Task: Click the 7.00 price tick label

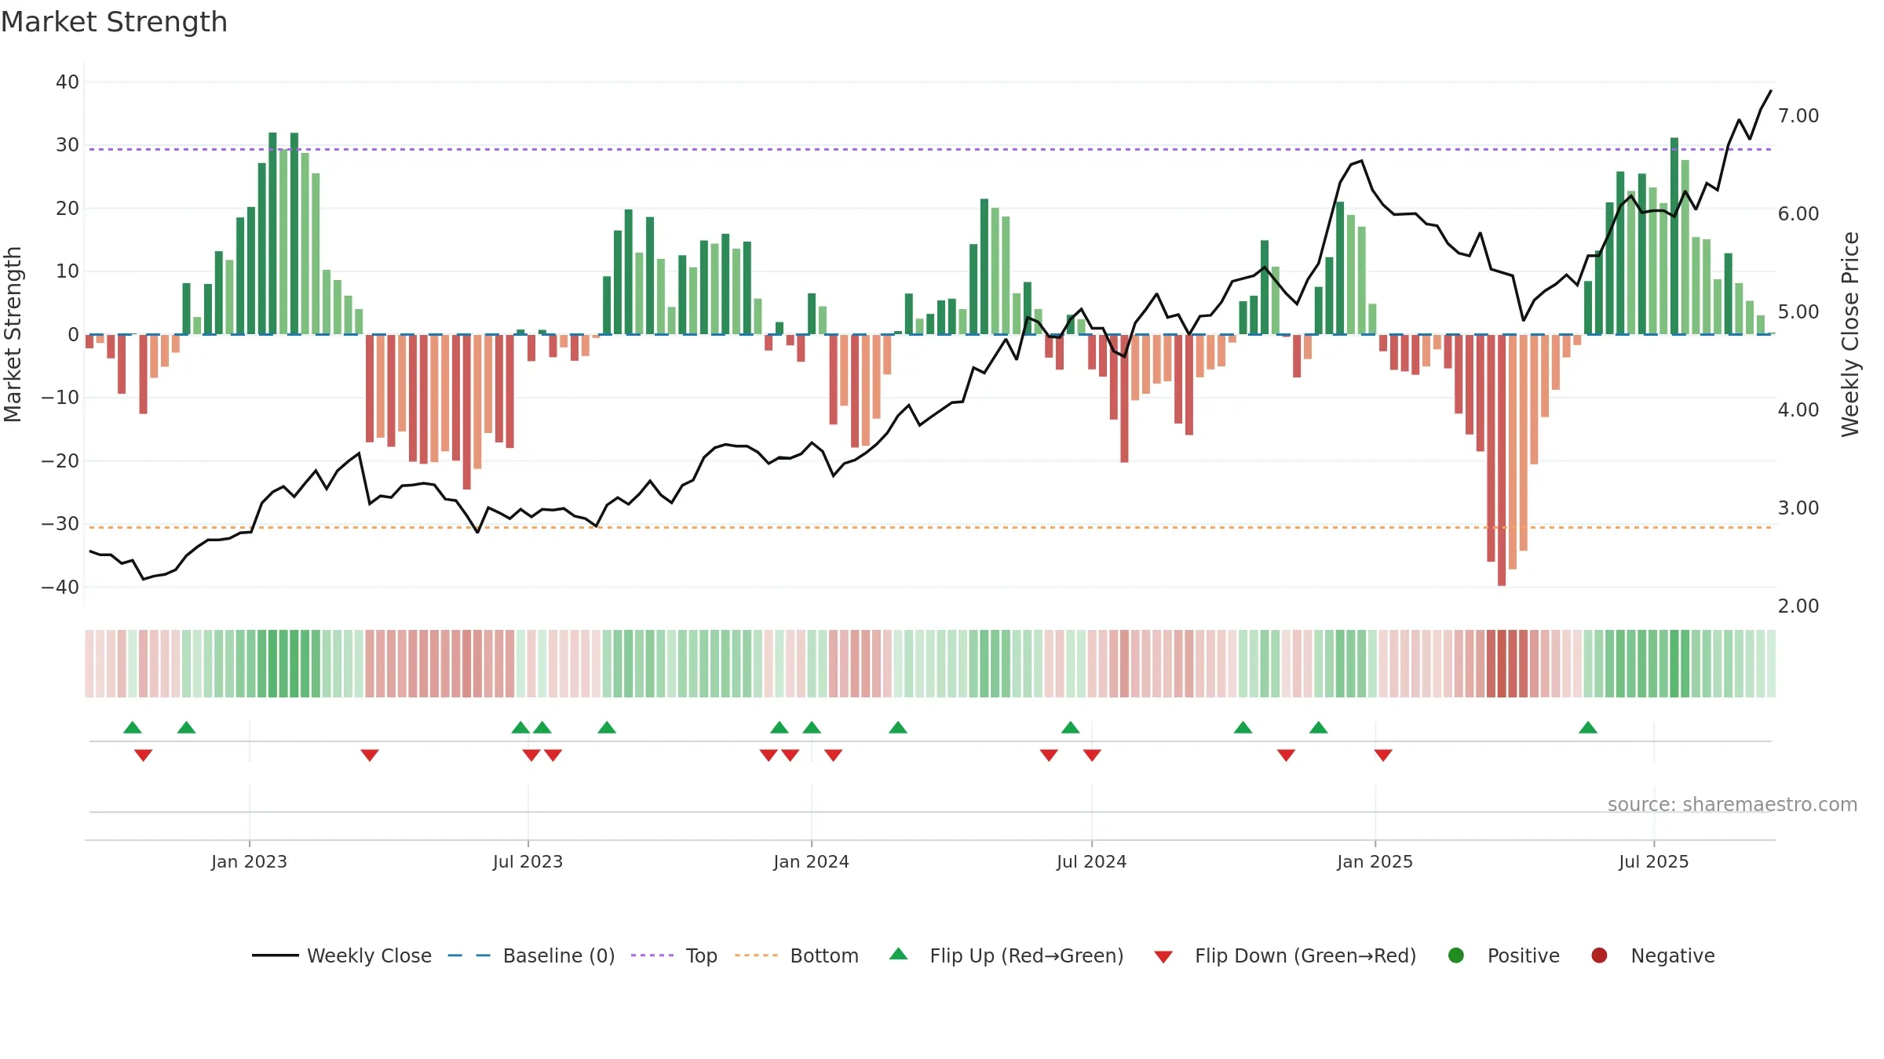Action: 1798,116
